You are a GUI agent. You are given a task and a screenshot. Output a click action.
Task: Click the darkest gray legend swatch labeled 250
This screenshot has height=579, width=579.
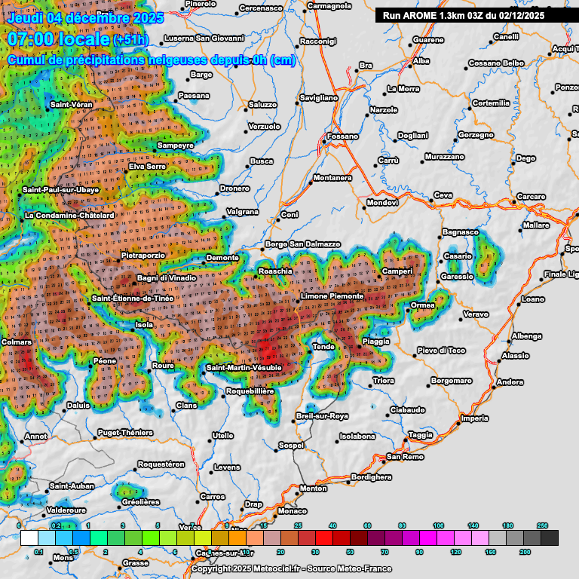(x=550, y=538)
